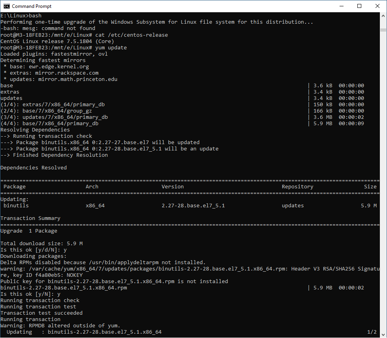This screenshot has height=338, width=387.
Task: Click the 'will be an update' binutils line
Action: point(109,148)
